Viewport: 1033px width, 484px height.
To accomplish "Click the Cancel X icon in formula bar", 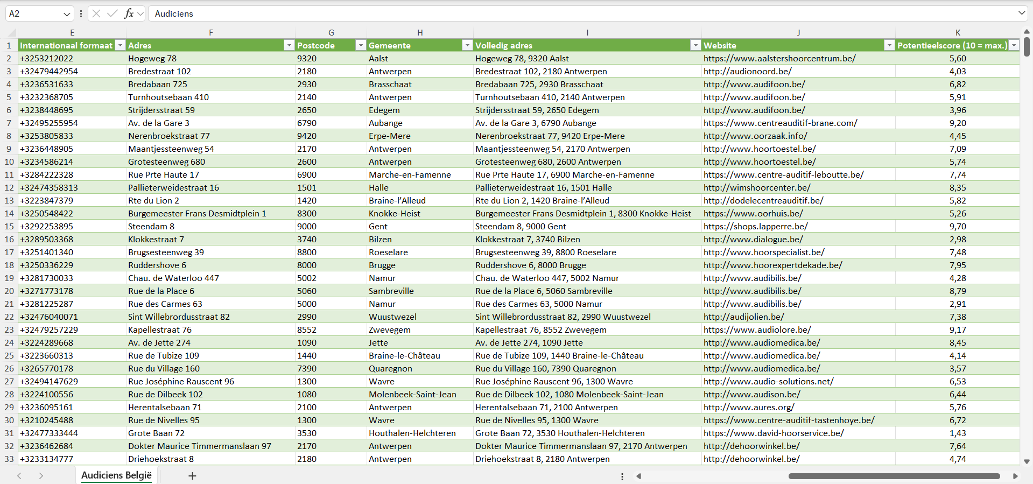I will coord(96,13).
